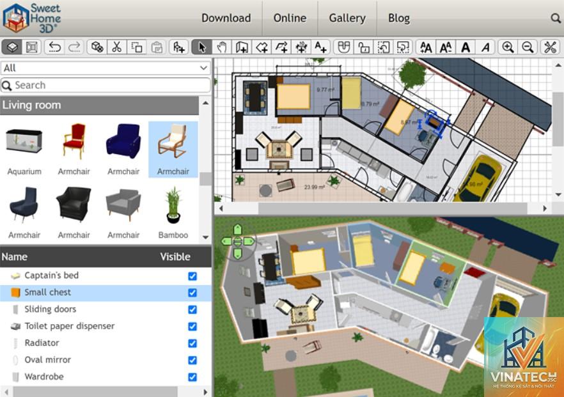
Task: Hide the Wardrobe via its checkbox
Action: point(192,377)
